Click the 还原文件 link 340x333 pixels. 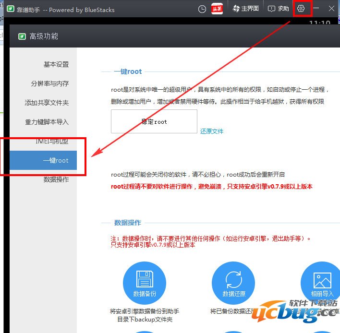(212, 131)
